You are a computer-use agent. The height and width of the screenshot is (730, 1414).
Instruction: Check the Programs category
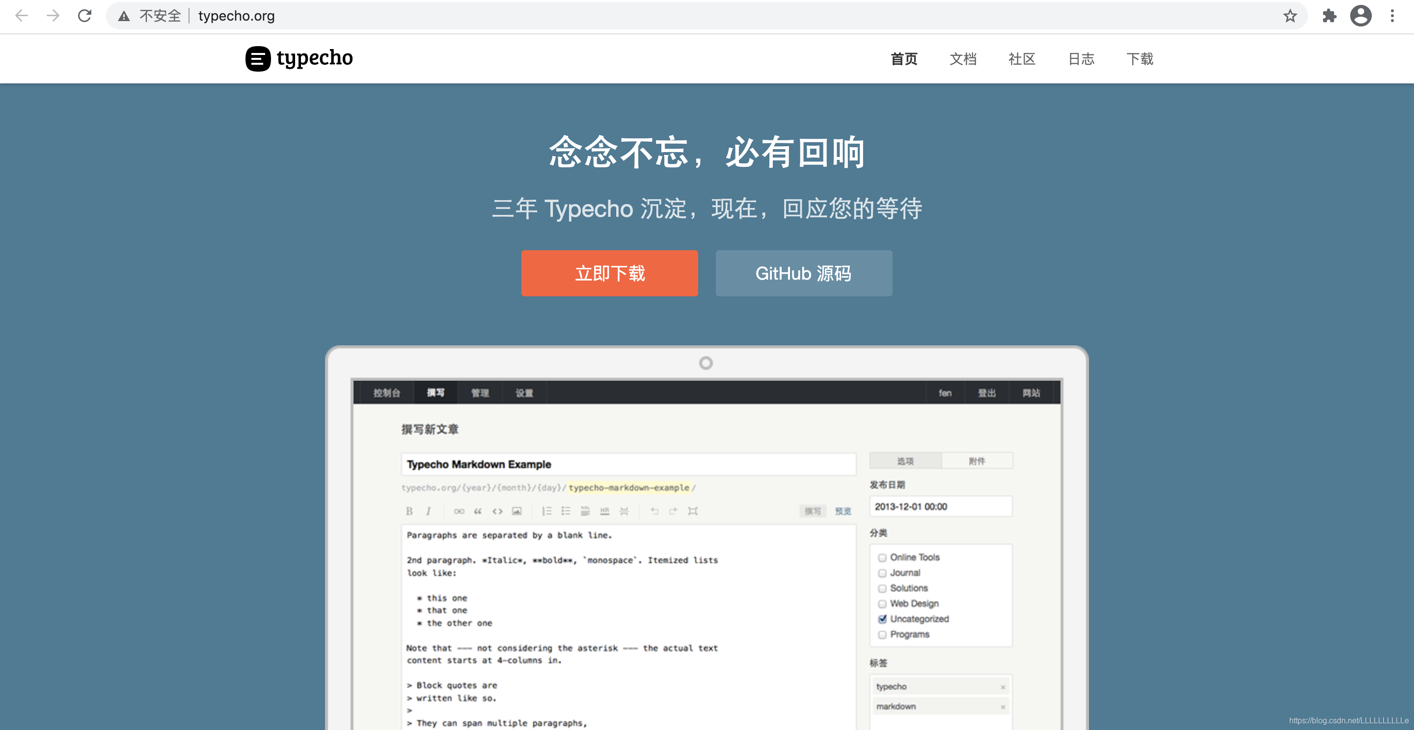click(882, 635)
